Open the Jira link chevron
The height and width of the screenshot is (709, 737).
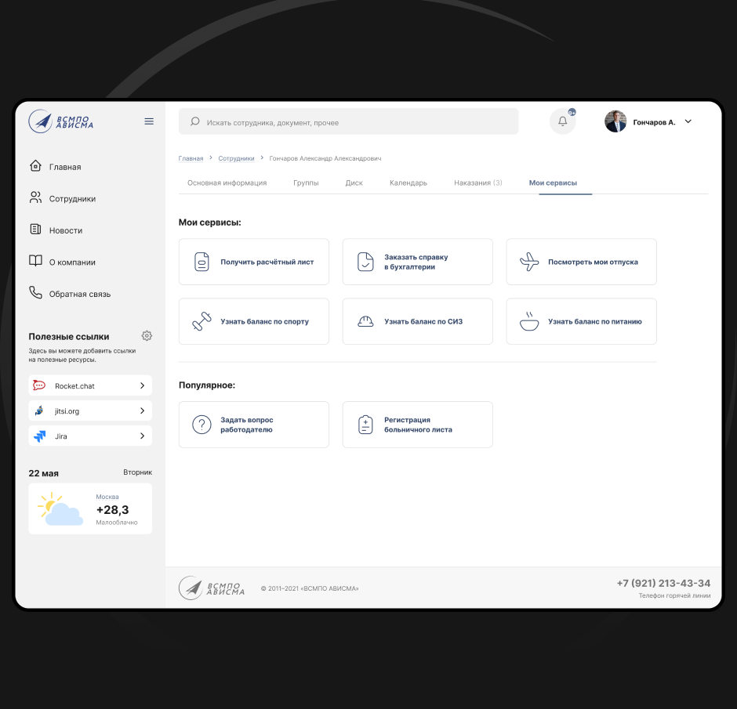[x=142, y=436]
